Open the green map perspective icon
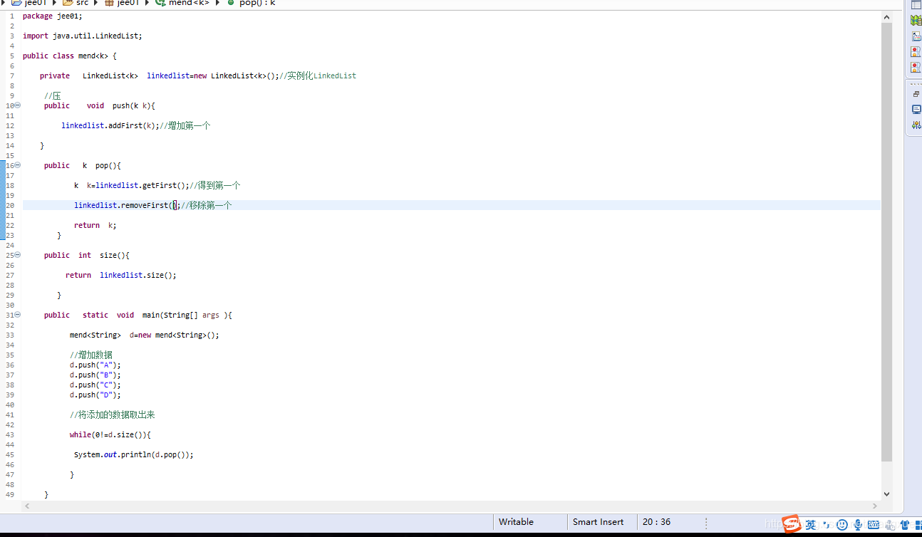Viewport: 922px width, 537px height. [916, 21]
